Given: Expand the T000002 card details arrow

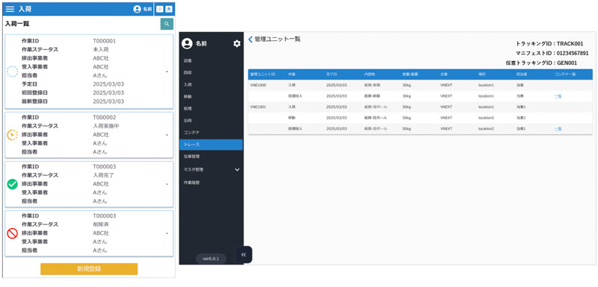Looking at the screenshot, I should tap(167, 135).
